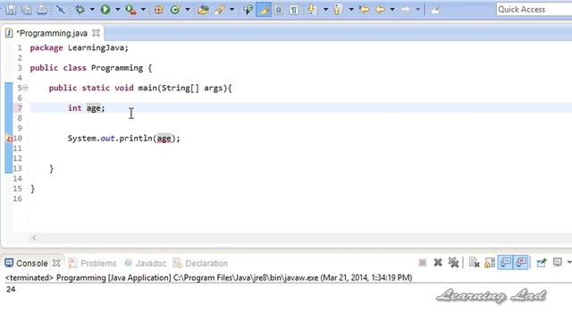Screen dimensions: 572x322
Task: Click the Save All icon
Action: (27, 10)
